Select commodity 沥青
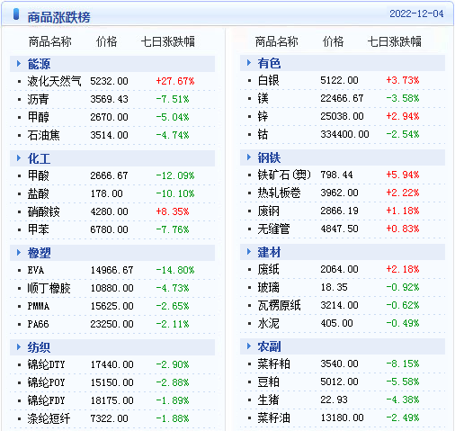455x431 pixels. (x=38, y=99)
